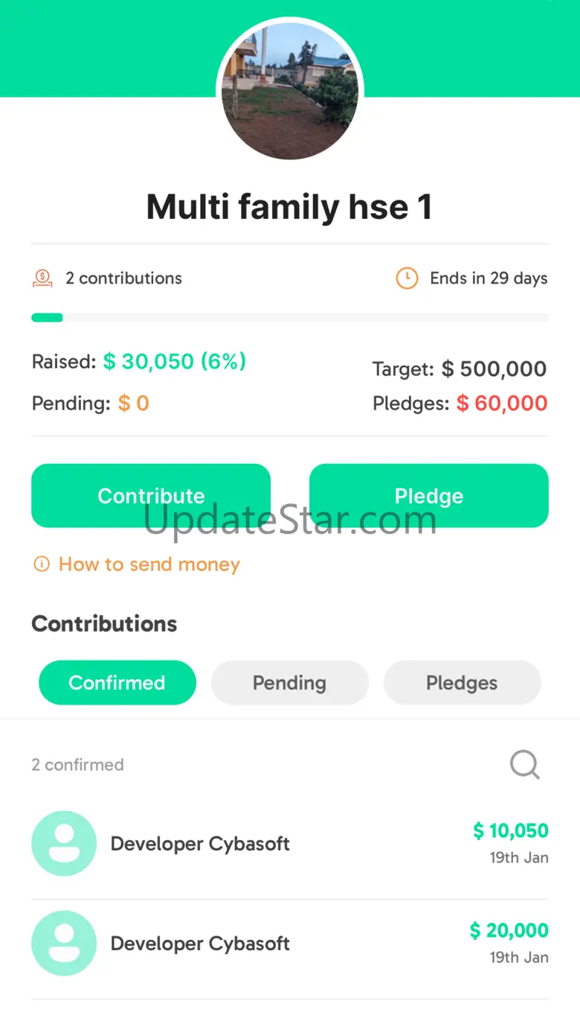This screenshot has width=580, height=1033.
Task: Tap avatar icon of the $10,050 contributor
Action: (x=64, y=843)
